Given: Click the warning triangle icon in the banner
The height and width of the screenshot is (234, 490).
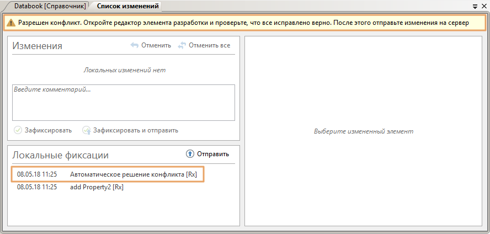Looking at the screenshot, I should pyautogui.click(x=11, y=23).
